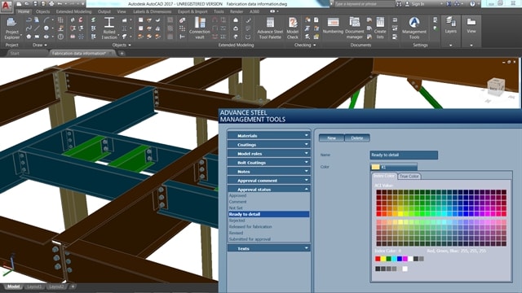Expand the Bolt Coatings section
Image resolution: width=522 pixels, height=293 pixels.
click(268, 163)
